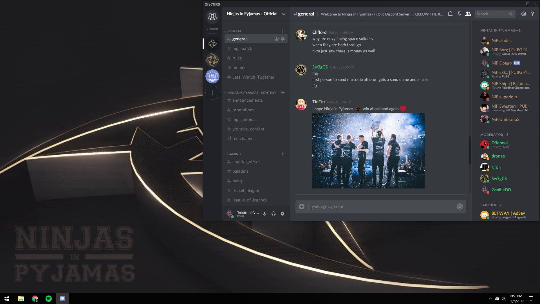The image size is (540, 304).
Task: Click Clifford's avatar in chat
Action: (301, 35)
